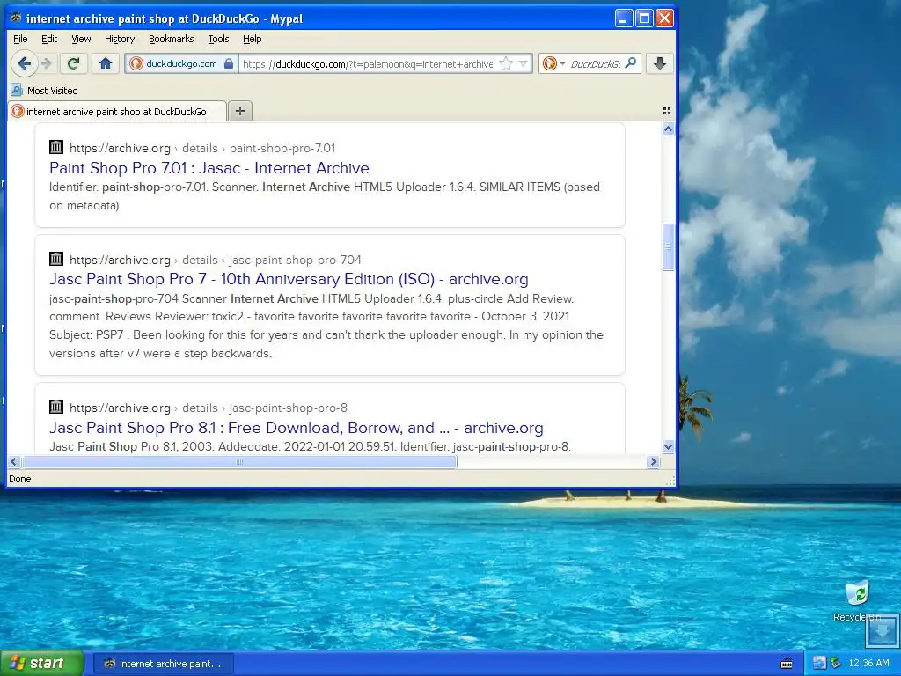Image resolution: width=901 pixels, height=676 pixels.
Task: Click the magnifier icon in the search box
Action: (631, 63)
